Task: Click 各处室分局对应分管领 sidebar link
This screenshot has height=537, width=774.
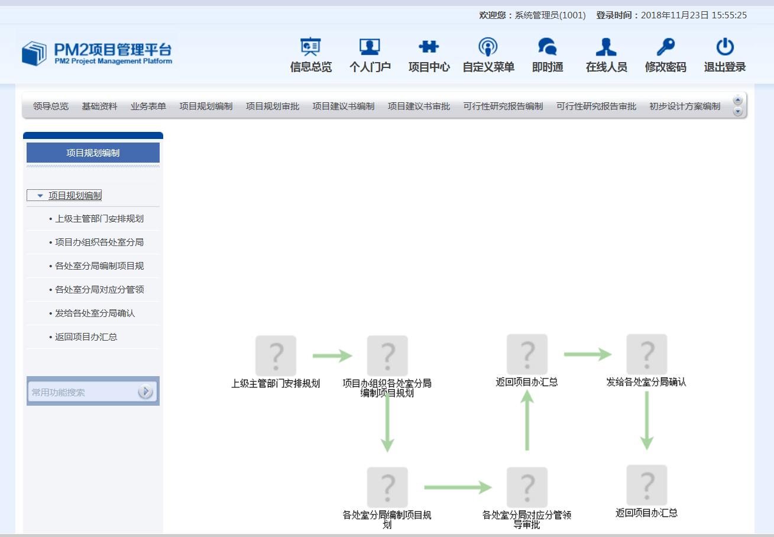Action: point(99,290)
